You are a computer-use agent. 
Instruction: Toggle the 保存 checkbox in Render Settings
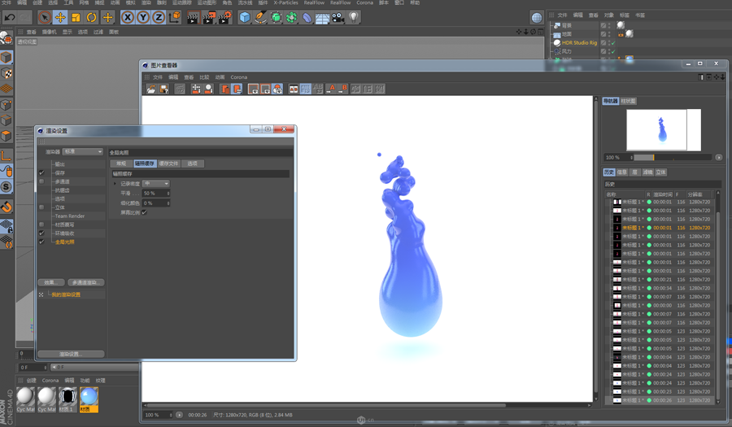pyautogui.click(x=41, y=172)
